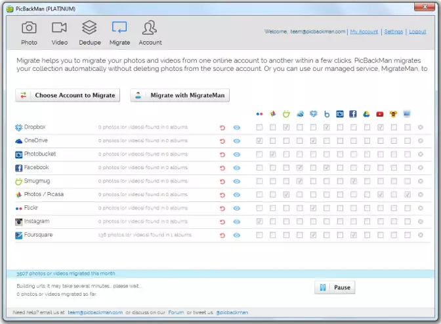This screenshot has width=441, height=324.
Task: Uncheck SmugMug column checkbox in Dropbox row
Action: (x=286, y=127)
